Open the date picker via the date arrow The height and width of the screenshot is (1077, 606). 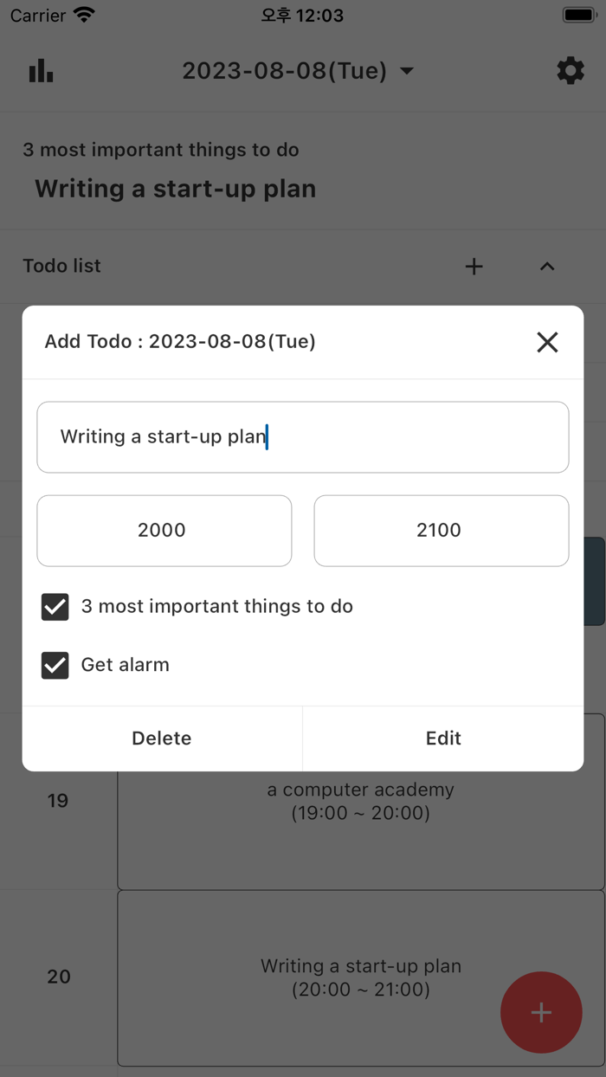(x=407, y=72)
